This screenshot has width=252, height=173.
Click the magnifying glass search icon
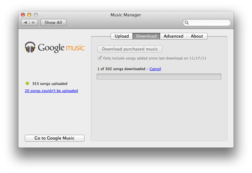point(187,23)
